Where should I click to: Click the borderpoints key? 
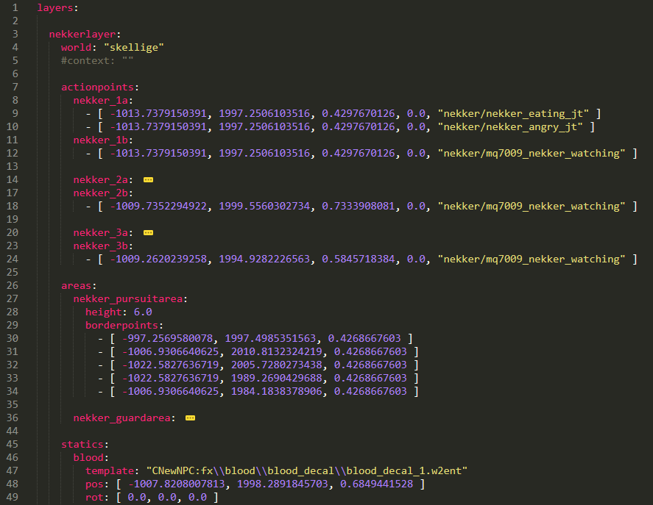(121, 326)
